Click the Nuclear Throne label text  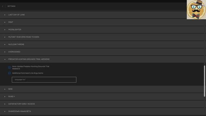point(16,44)
